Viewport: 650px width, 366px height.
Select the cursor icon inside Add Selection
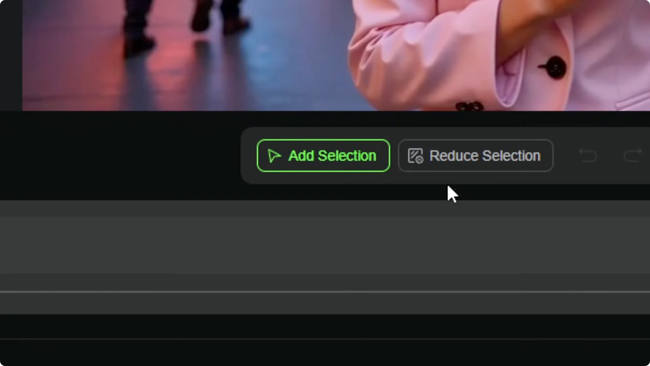tap(274, 156)
